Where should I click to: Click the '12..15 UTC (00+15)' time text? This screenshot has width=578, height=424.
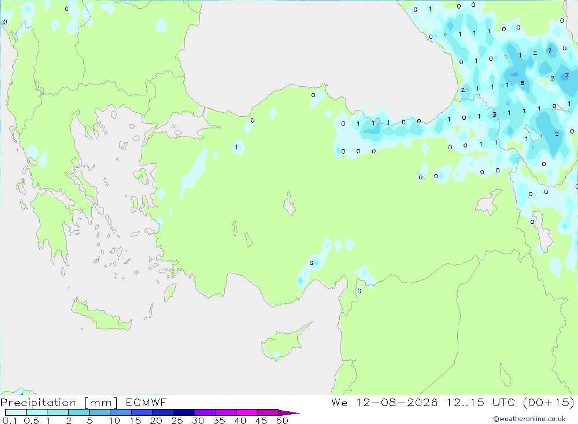point(510,402)
